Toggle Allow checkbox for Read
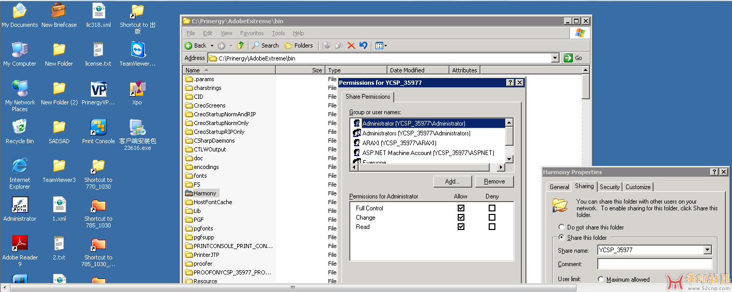 click(x=461, y=227)
